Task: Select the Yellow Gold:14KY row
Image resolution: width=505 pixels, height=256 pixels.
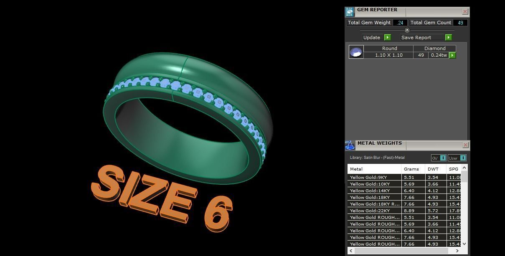Action: point(404,191)
